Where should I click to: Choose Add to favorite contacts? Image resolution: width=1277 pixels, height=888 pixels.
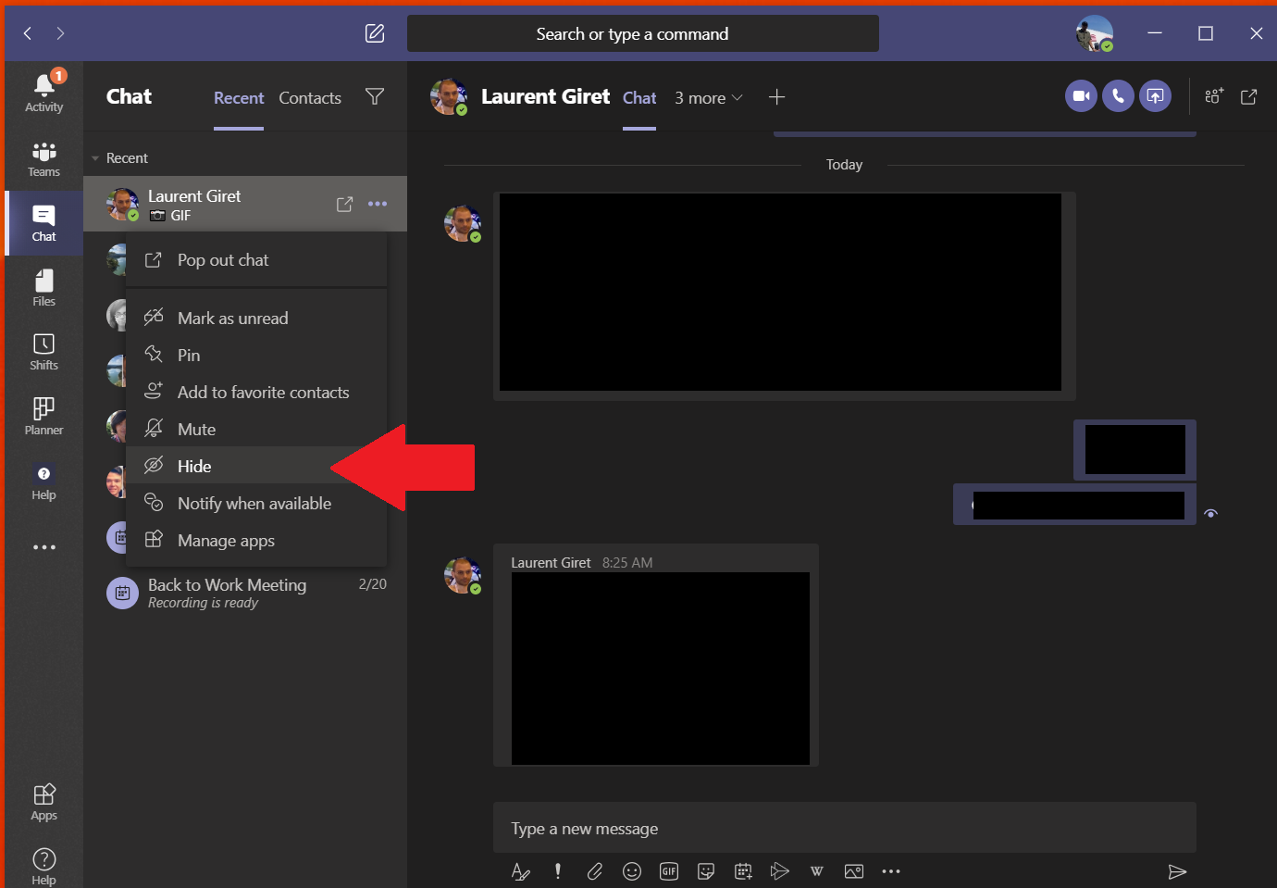click(x=256, y=392)
